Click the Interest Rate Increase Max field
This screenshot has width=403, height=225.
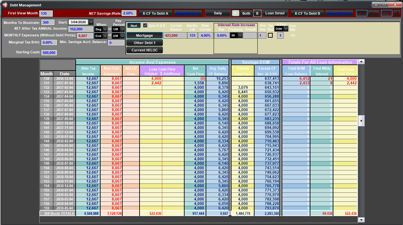(x=222, y=35)
